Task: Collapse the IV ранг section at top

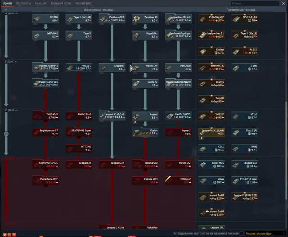Action: click(x=11, y=13)
